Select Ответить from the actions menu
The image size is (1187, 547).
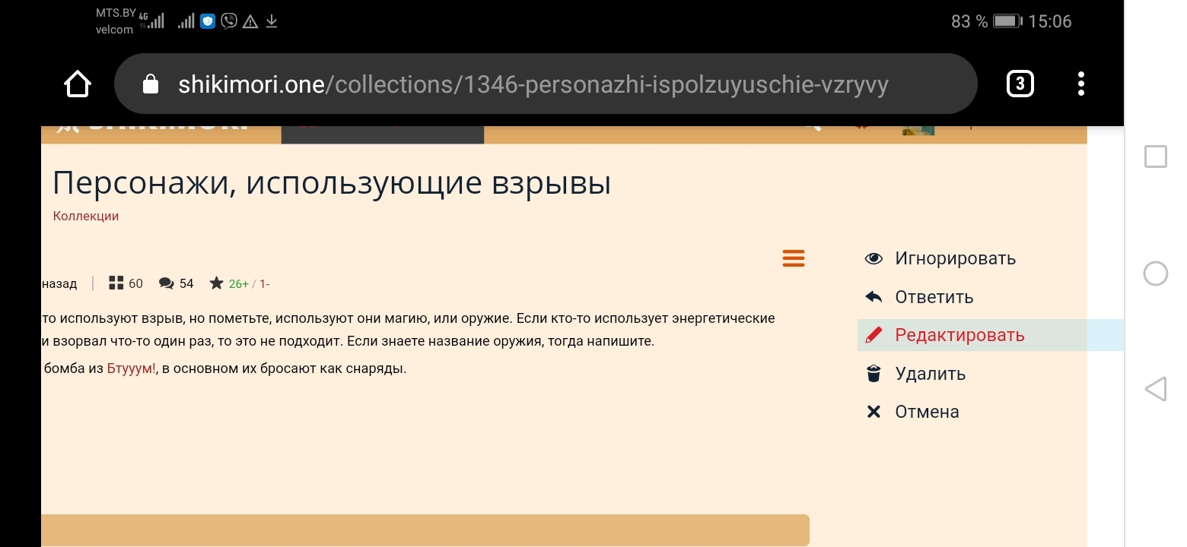click(x=934, y=297)
